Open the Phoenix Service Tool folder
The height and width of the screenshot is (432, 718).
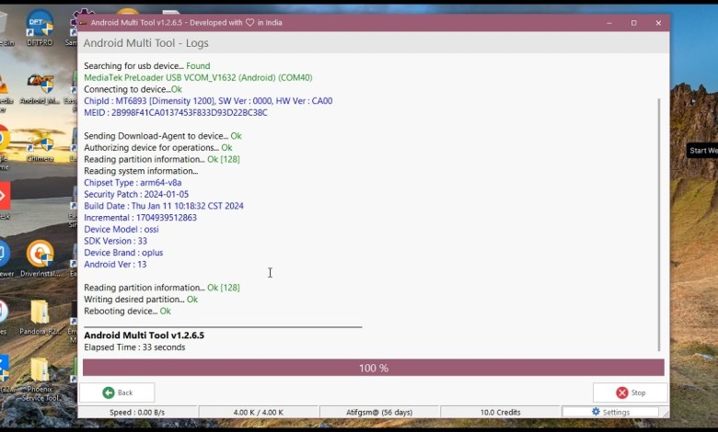pos(40,374)
